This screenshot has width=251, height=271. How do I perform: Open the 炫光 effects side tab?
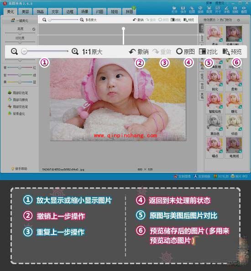point(202,77)
